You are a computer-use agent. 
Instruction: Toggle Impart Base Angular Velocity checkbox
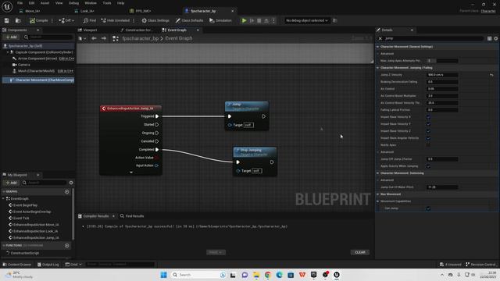click(x=428, y=138)
